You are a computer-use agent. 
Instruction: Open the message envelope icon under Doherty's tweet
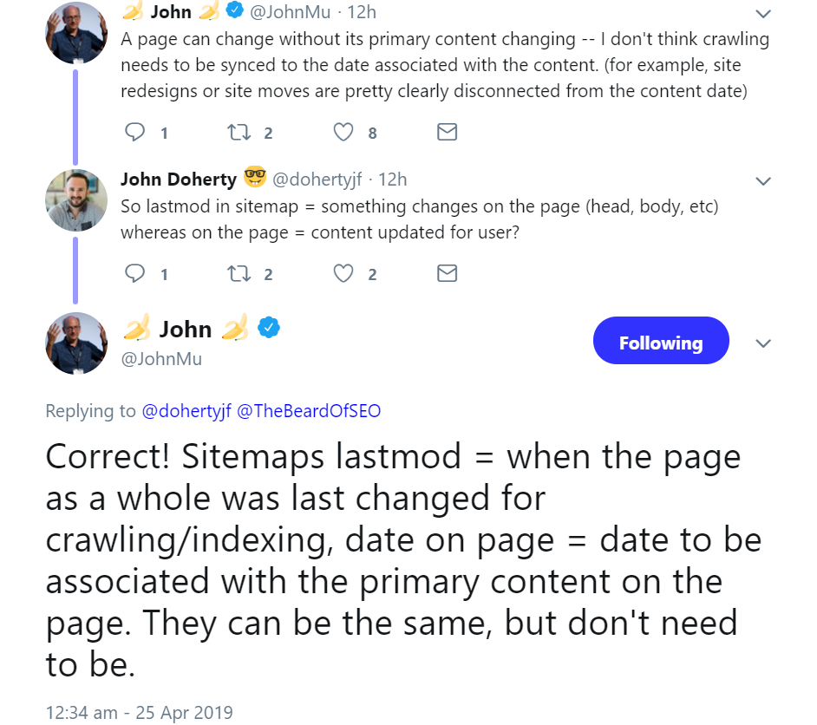(x=447, y=273)
